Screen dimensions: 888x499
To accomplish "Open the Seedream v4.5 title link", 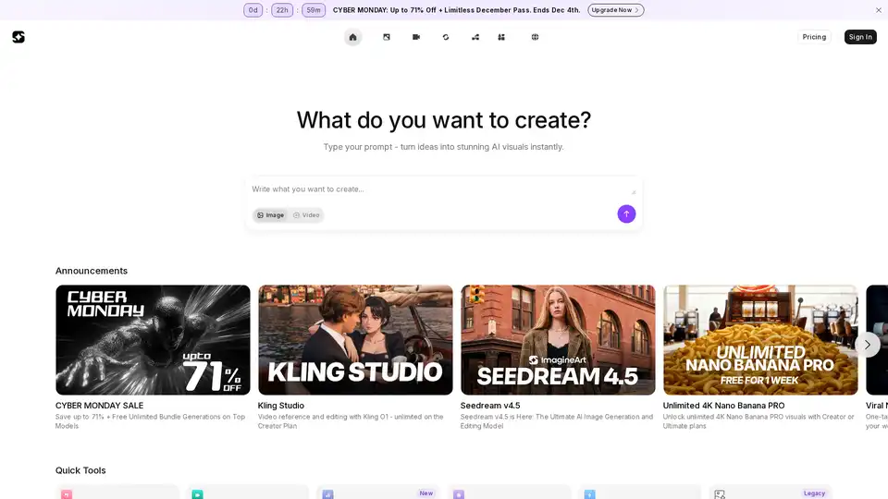I will click(x=492, y=405).
